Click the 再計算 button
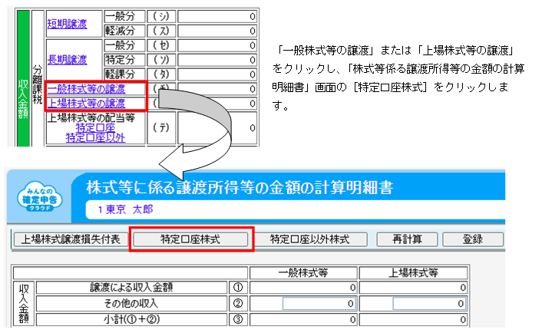This screenshot has height=336, width=552. (x=407, y=239)
